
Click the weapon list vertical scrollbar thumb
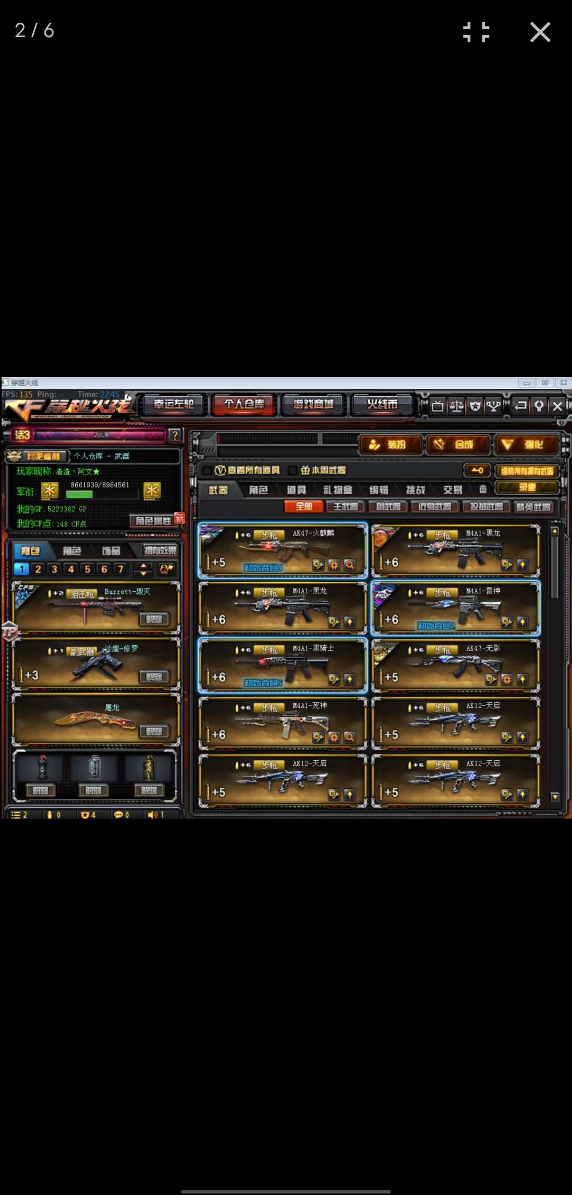(x=555, y=567)
